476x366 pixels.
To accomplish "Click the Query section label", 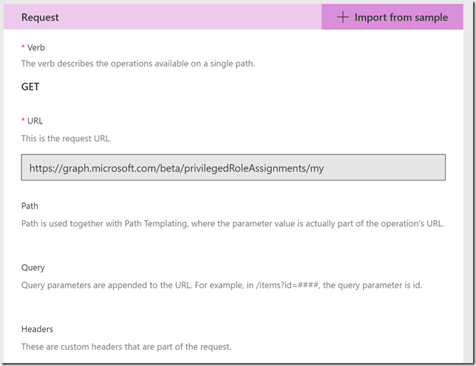I will pyautogui.click(x=33, y=268).
